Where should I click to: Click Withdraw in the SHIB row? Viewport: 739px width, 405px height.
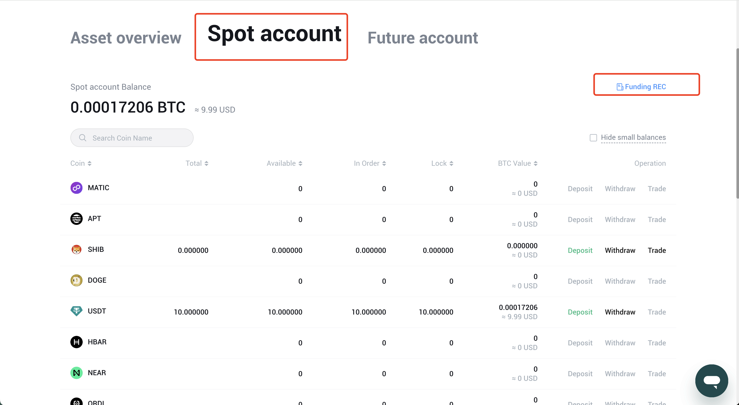[x=620, y=250]
